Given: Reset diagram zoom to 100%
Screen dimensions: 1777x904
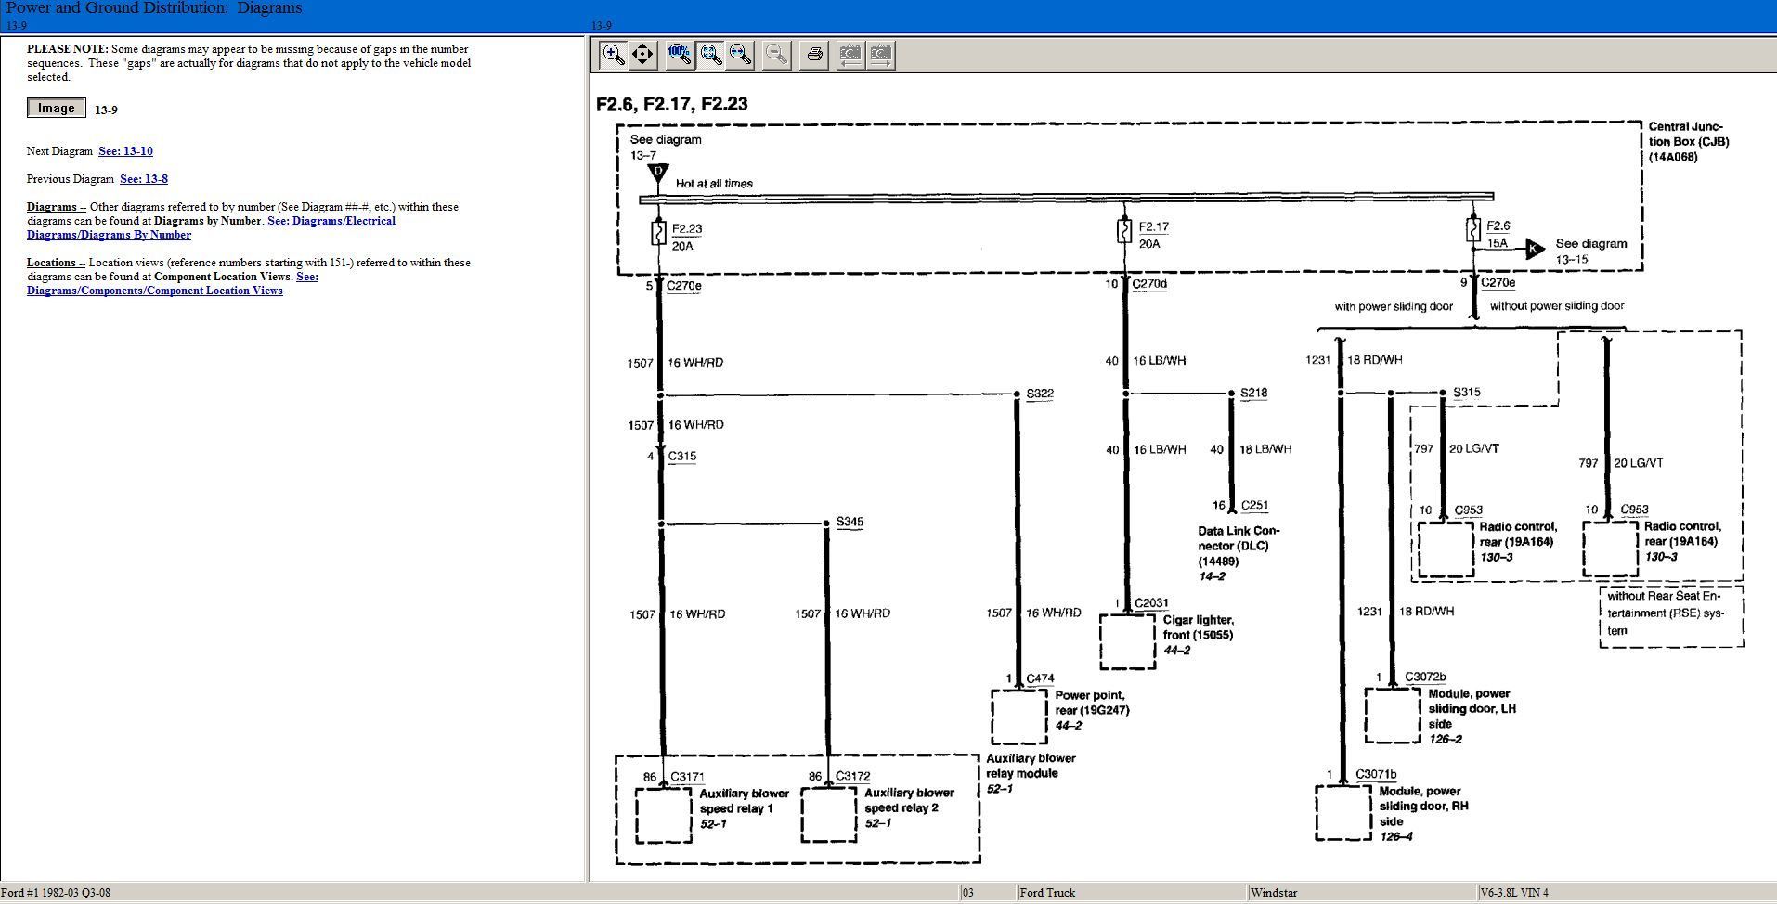Looking at the screenshot, I should click(x=680, y=55).
